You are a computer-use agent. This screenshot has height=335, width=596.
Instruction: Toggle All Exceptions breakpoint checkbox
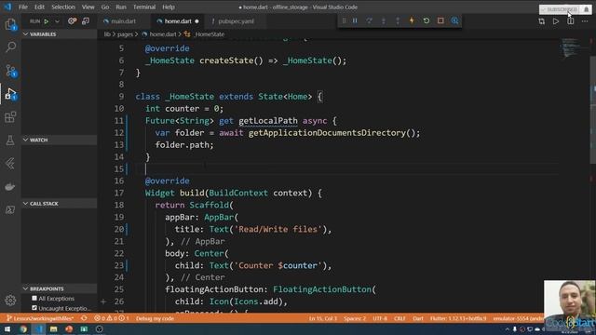click(34, 298)
